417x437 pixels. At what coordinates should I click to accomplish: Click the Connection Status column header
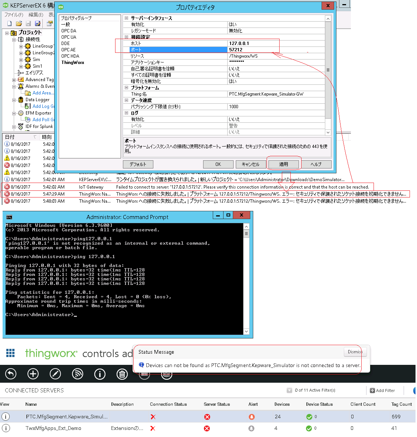pyautogui.click(x=168, y=404)
